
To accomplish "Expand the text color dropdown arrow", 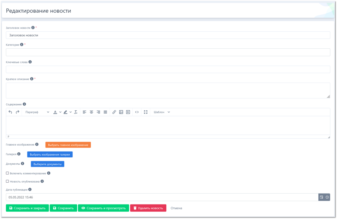I will (60, 112).
